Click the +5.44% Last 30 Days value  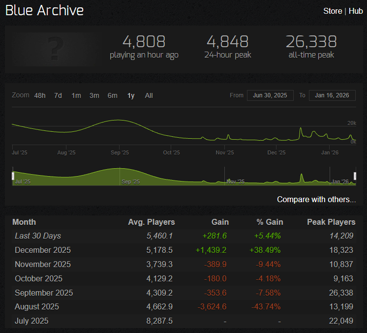coord(267,236)
